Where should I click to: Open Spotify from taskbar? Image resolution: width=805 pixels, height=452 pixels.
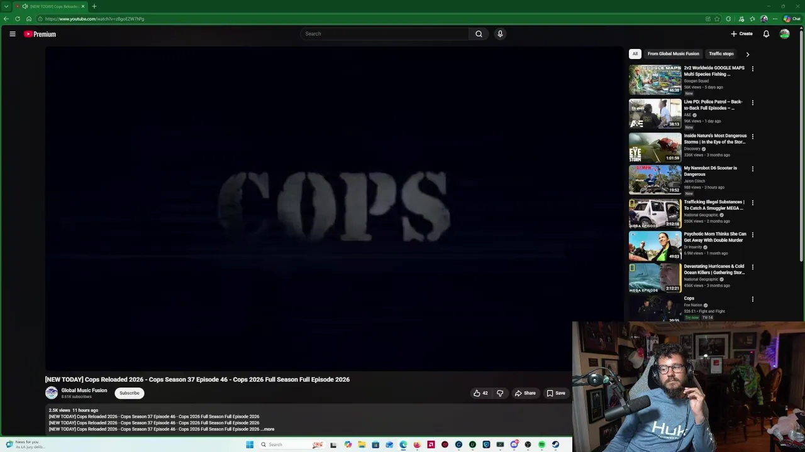(x=541, y=444)
